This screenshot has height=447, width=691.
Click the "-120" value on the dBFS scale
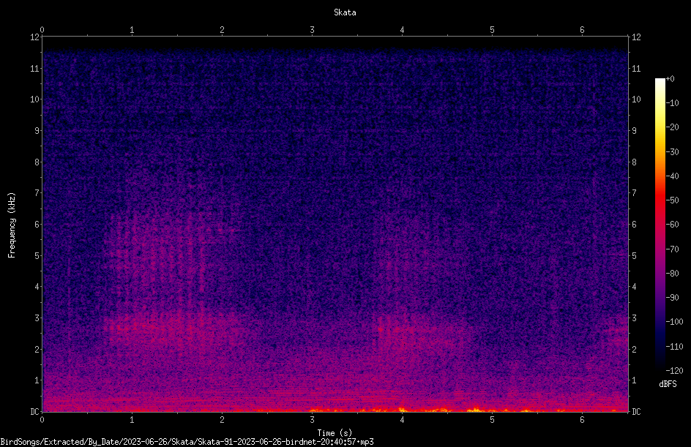click(x=674, y=370)
